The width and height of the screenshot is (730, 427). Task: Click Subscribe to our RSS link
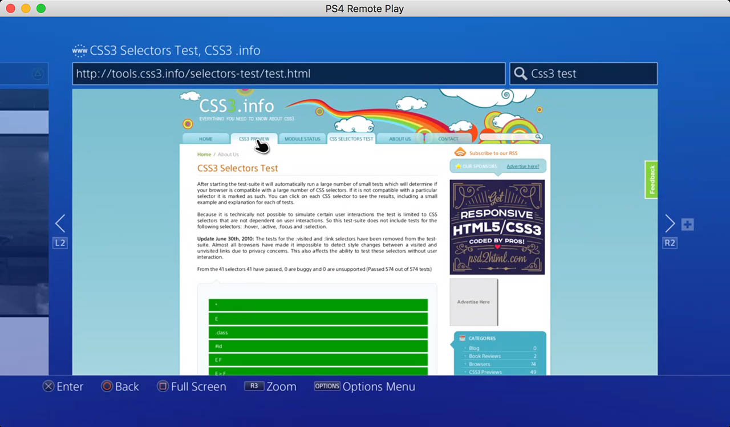coord(493,153)
